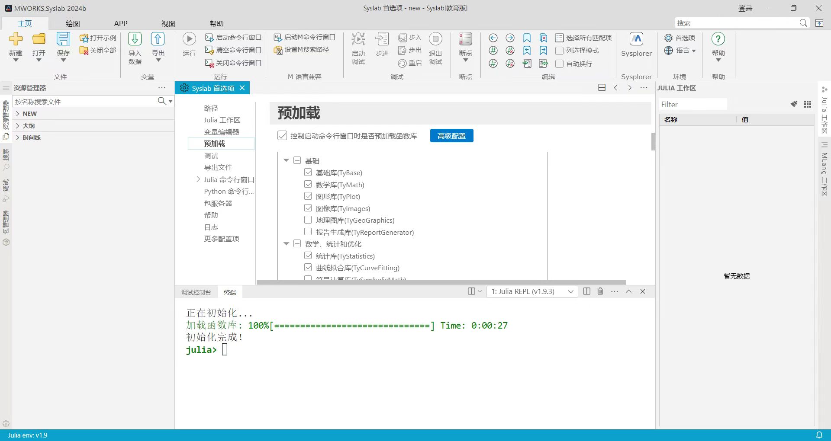831x441 pixels.
Task: Click the 启动调试 debug icon
Action: point(358,39)
